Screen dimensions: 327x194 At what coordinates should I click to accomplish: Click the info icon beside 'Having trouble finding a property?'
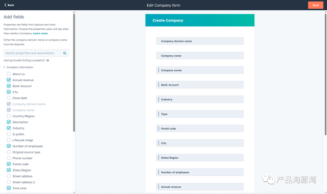pos(48,60)
